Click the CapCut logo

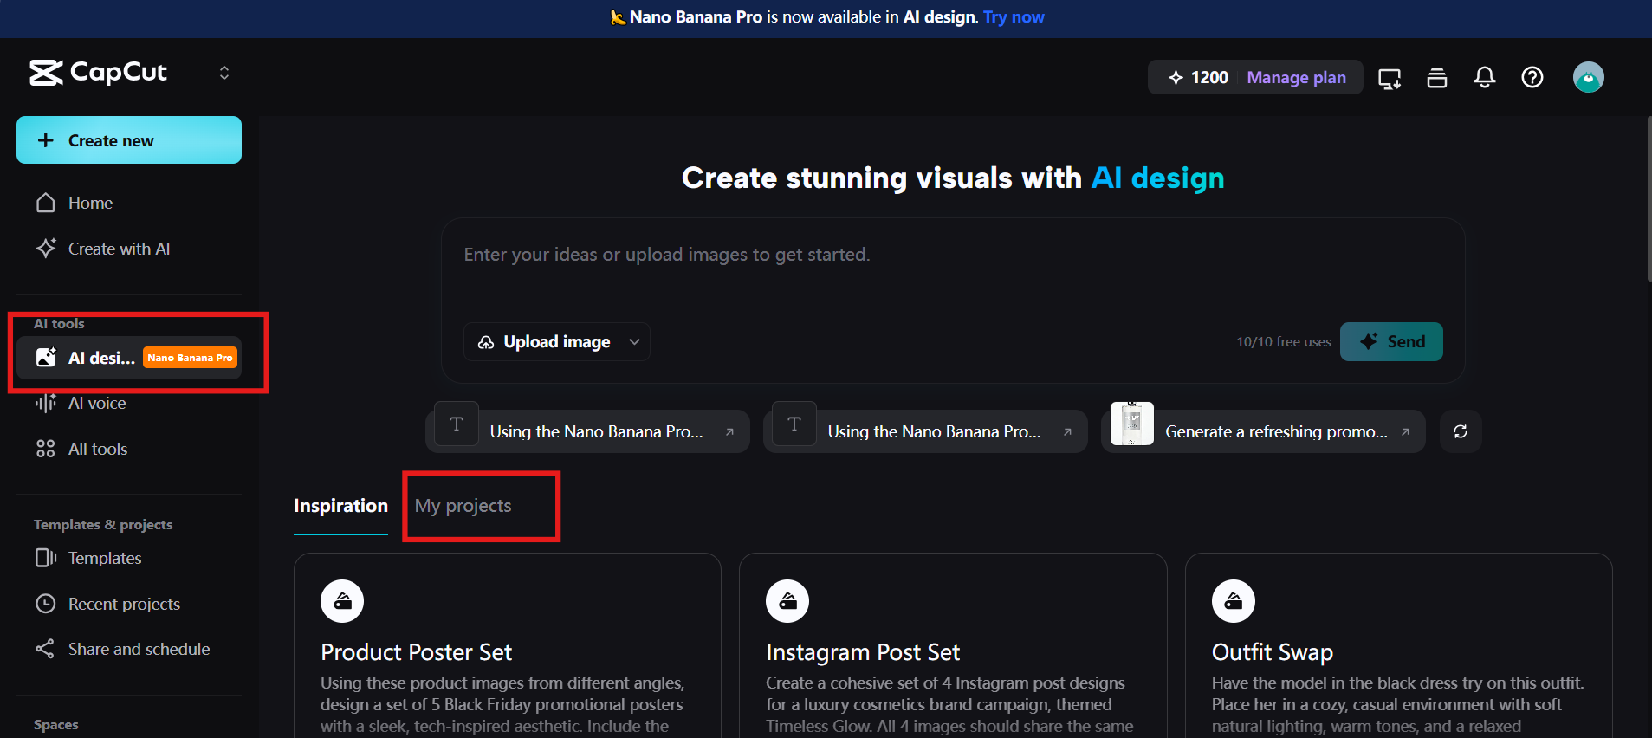coord(98,73)
